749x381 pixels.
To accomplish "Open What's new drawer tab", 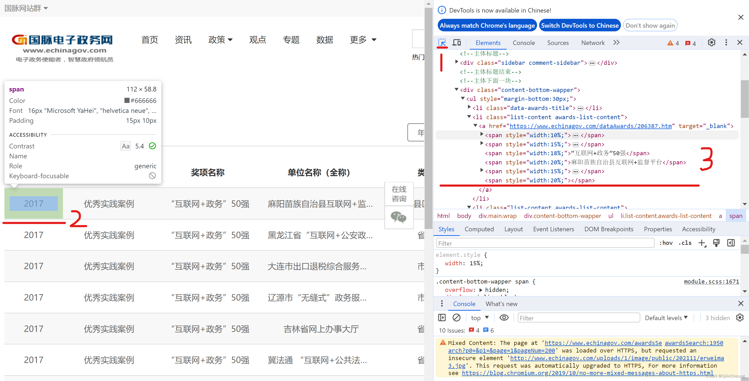I will [x=501, y=304].
